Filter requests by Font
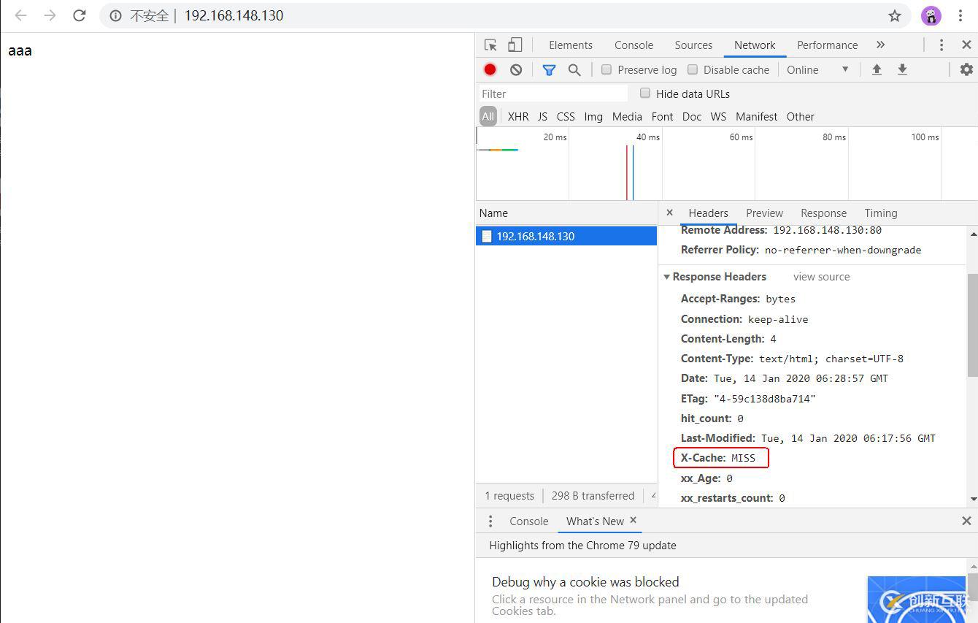 point(662,116)
